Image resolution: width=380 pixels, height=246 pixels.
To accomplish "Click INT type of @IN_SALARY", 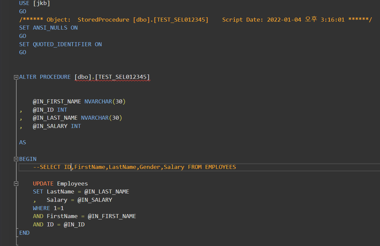I will tap(76, 126).
